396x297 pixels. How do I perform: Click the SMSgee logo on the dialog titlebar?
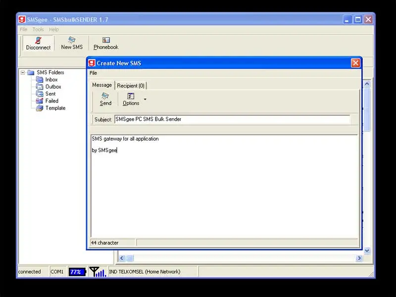[91, 63]
